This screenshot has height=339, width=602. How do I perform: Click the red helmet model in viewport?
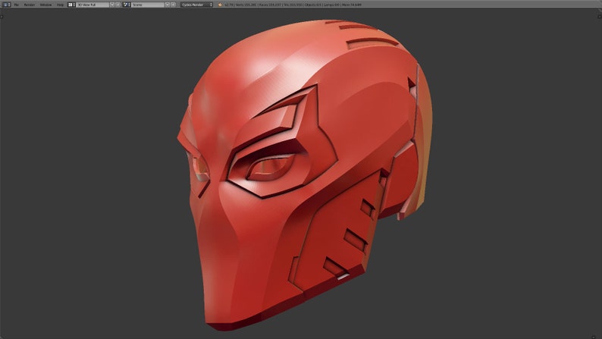[303, 177]
